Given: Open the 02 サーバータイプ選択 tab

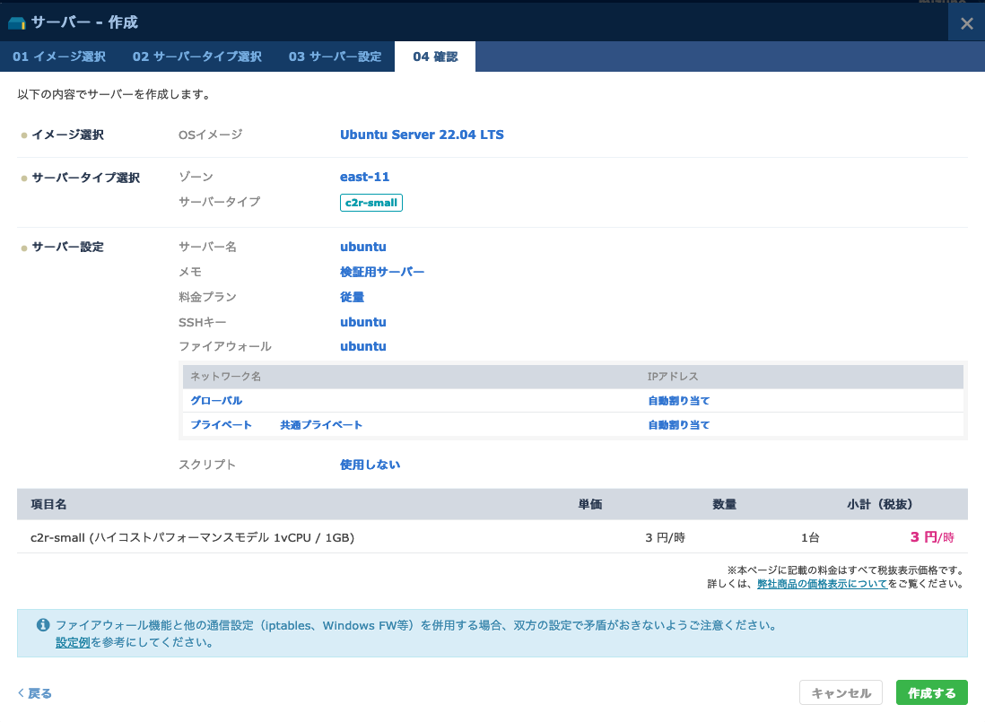Looking at the screenshot, I should [x=197, y=57].
